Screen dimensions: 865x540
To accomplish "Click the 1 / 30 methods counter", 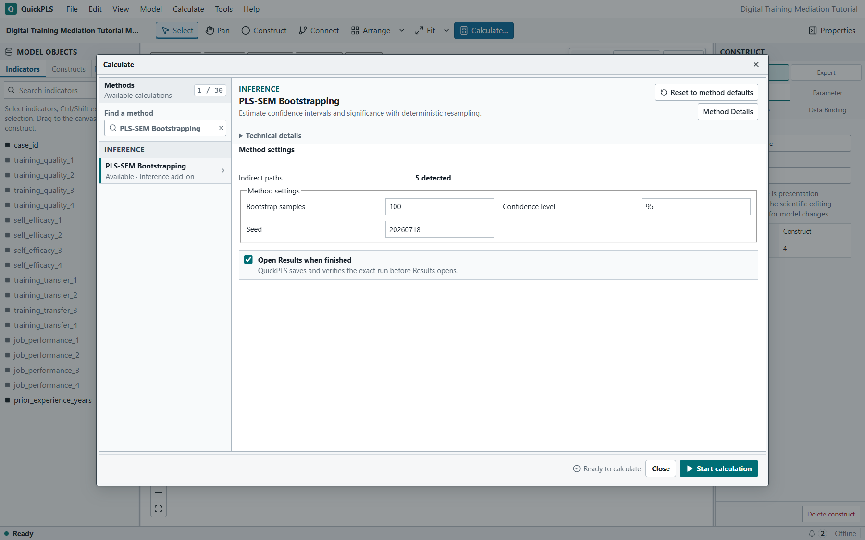I will pos(210,90).
